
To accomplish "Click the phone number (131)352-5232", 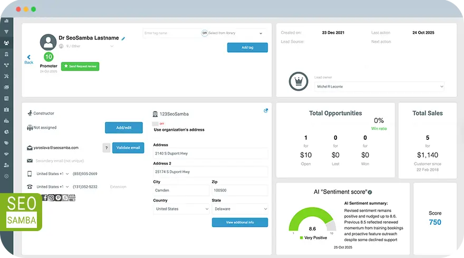I will point(85,187).
